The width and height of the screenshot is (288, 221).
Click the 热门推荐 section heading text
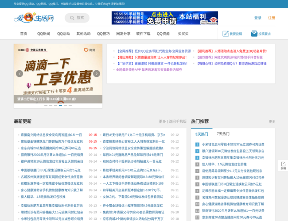coord(200,121)
